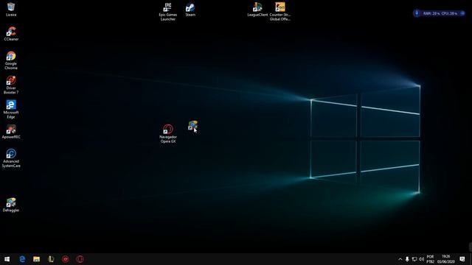Click the microphone tray icon
Screen dimensions: 472x265
tap(407, 259)
